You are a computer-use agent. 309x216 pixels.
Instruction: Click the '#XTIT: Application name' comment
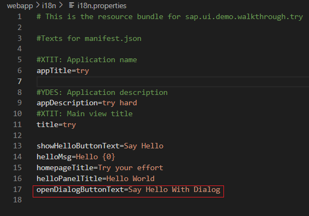(87, 60)
